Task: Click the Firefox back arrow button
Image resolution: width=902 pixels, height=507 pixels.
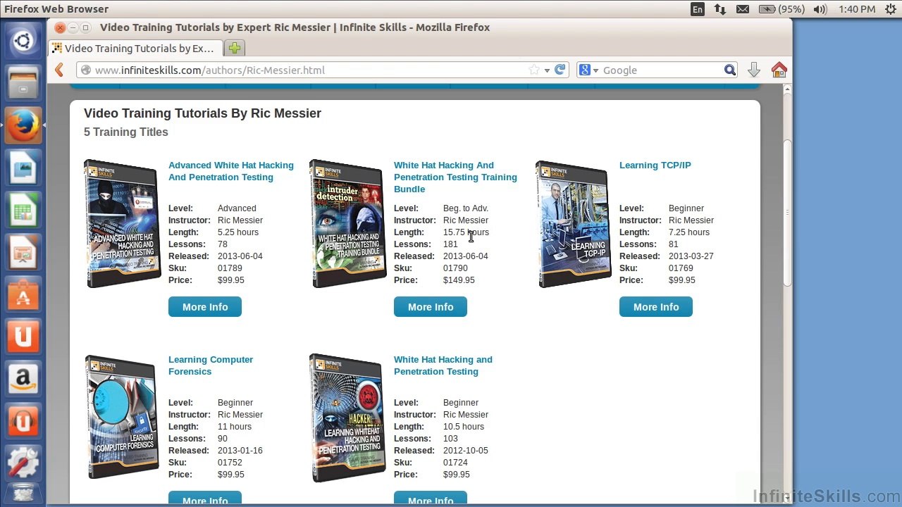Action: coord(60,70)
